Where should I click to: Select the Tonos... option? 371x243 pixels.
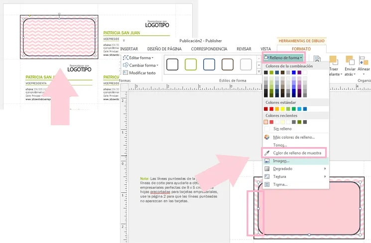[x=296, y=145]
